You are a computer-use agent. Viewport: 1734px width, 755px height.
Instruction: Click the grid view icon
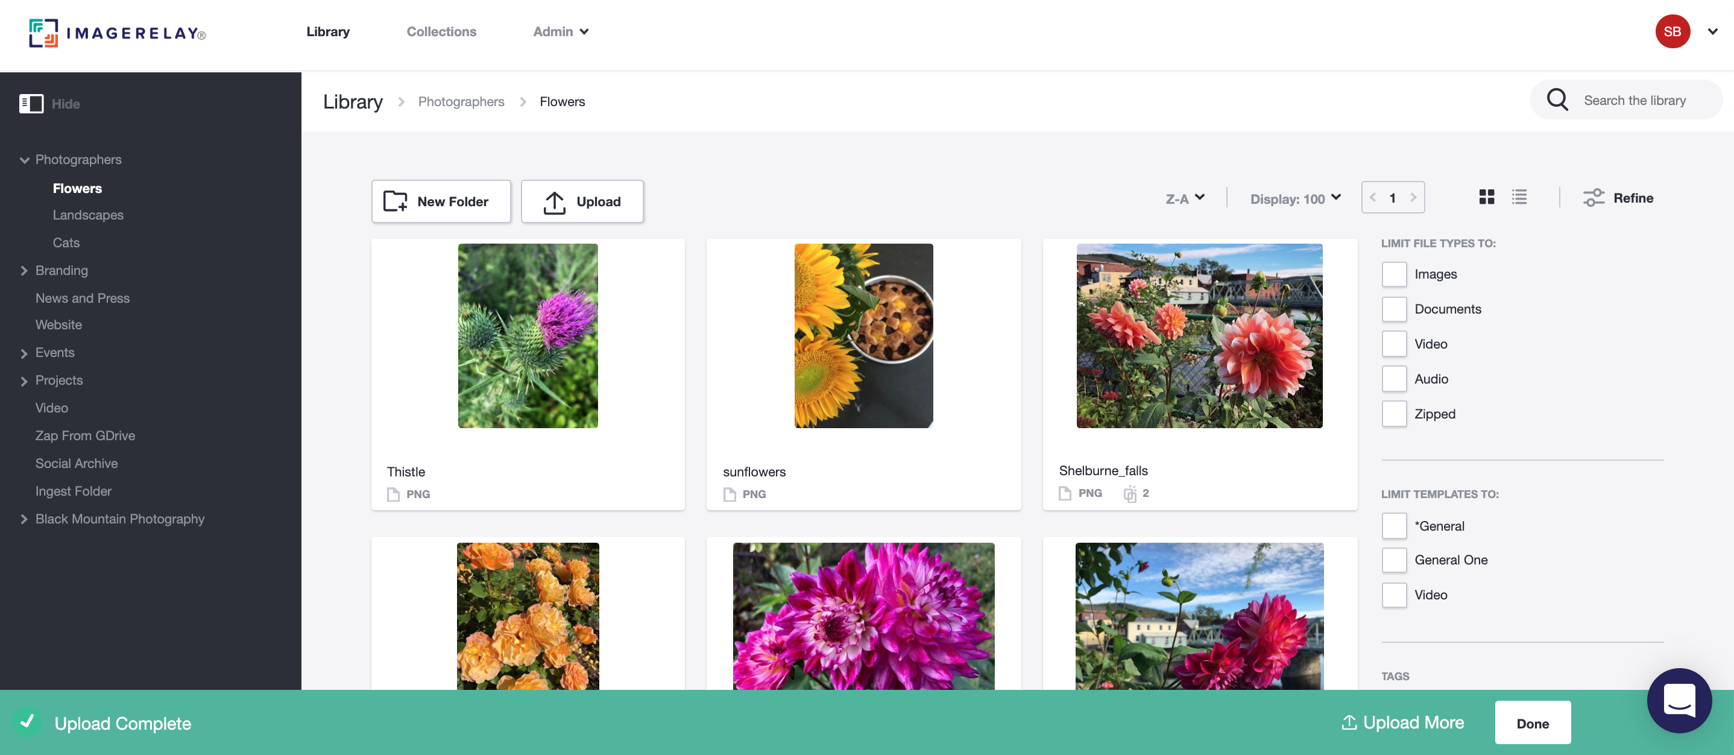click(1486, 197)
